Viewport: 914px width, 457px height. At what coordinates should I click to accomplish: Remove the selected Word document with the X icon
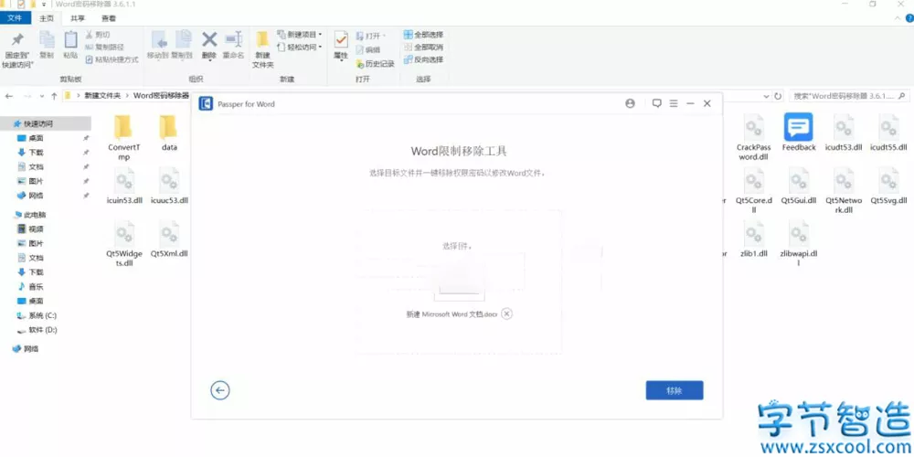[x=507, y=314]
